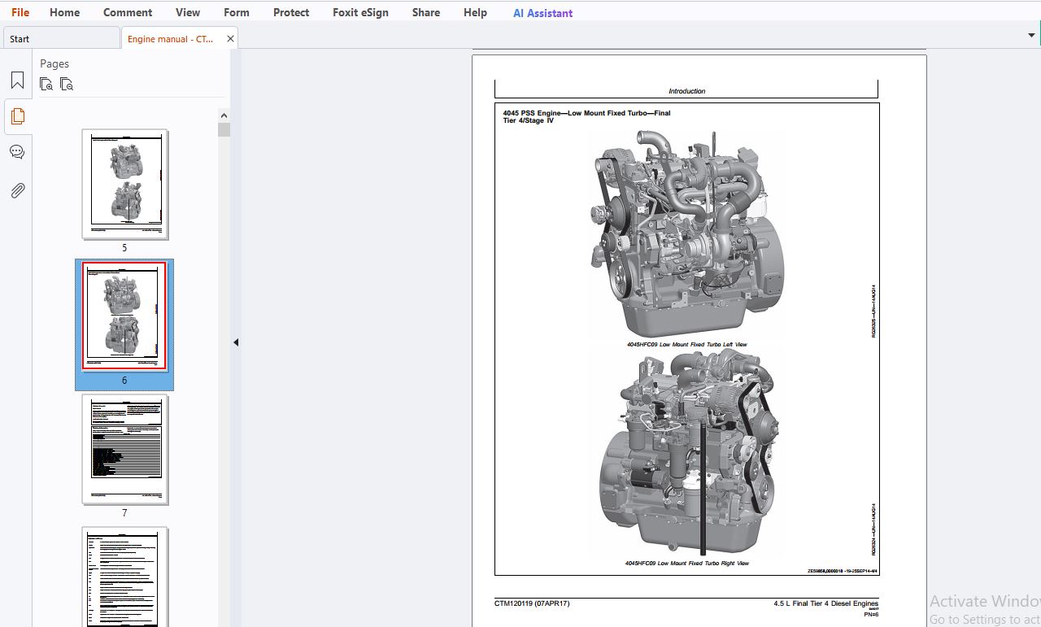Screen dimensions: 1041x627
Task: Switch to the Start document tab
Action: tap(61, 38)
